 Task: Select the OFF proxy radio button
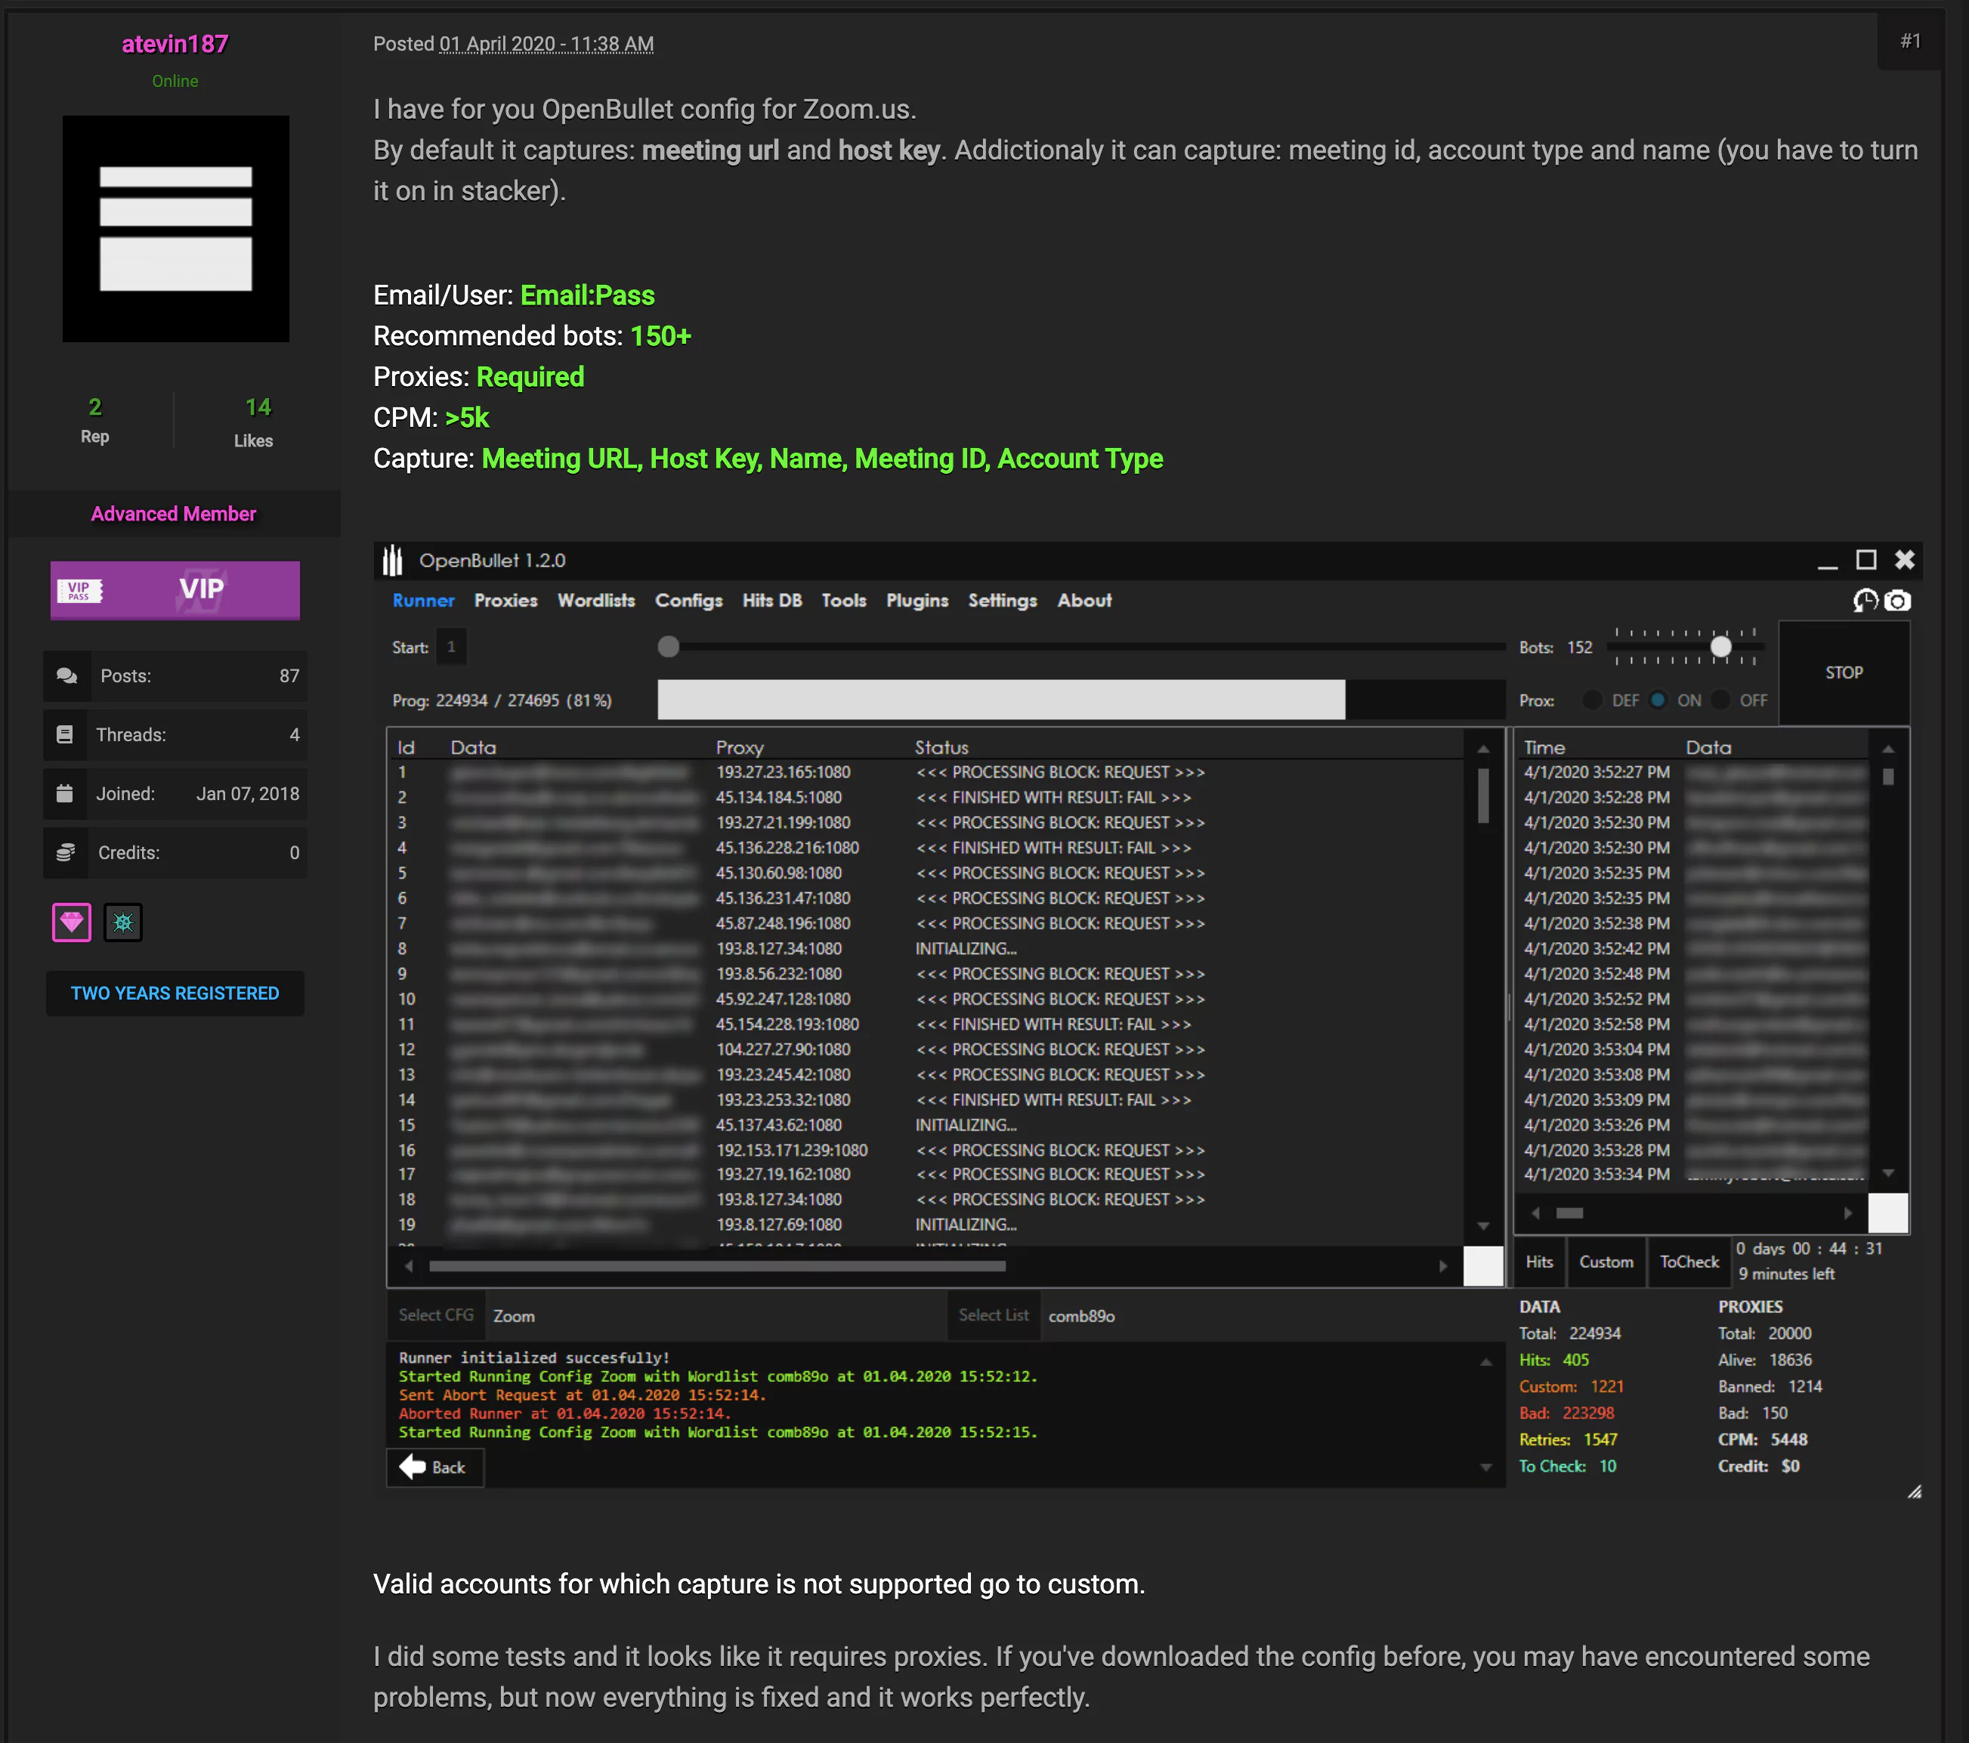point(1720,700)
